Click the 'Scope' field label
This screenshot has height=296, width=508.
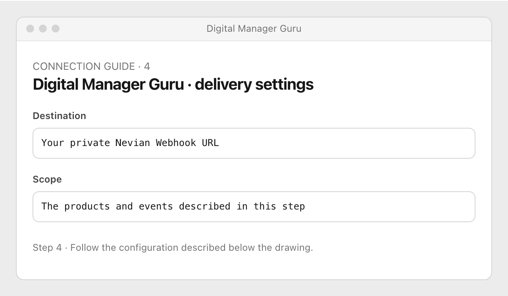pyautogui.click(x=47, y=179)
